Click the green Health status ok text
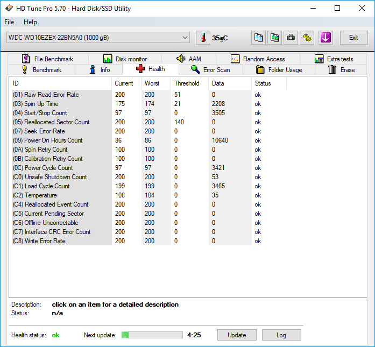This screenshot has height=347, width=375. click(x=56, y=335)
